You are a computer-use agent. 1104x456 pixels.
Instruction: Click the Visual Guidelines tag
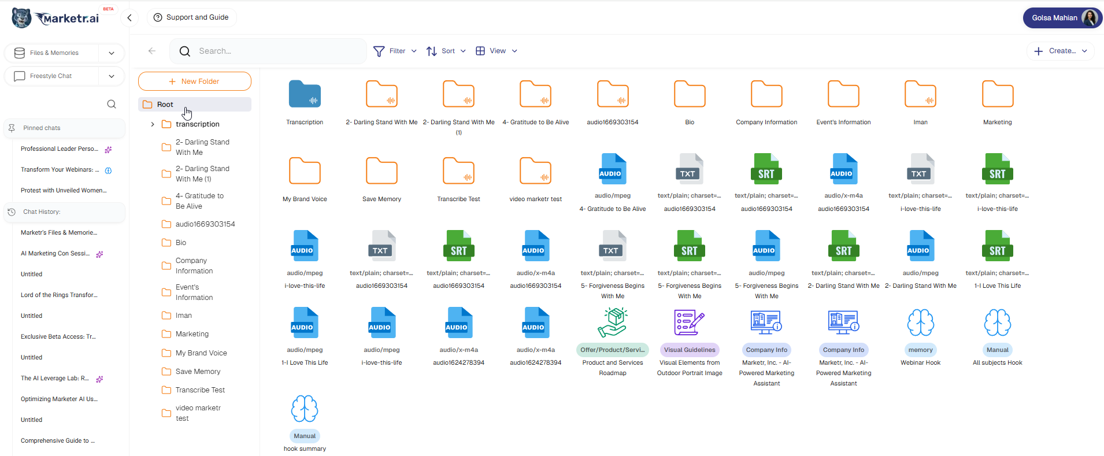690,350
